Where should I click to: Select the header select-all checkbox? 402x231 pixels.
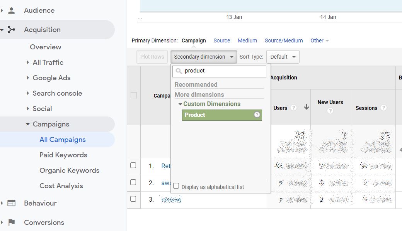(x=134, y=95)
